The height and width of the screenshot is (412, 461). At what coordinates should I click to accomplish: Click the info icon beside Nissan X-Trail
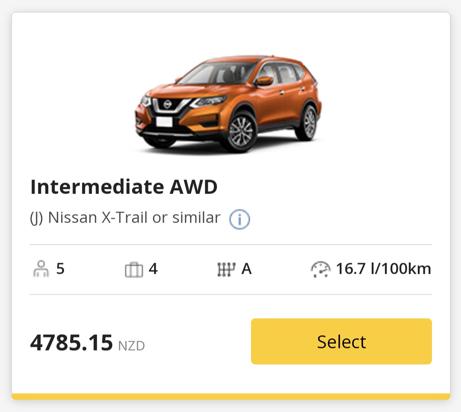239,219
